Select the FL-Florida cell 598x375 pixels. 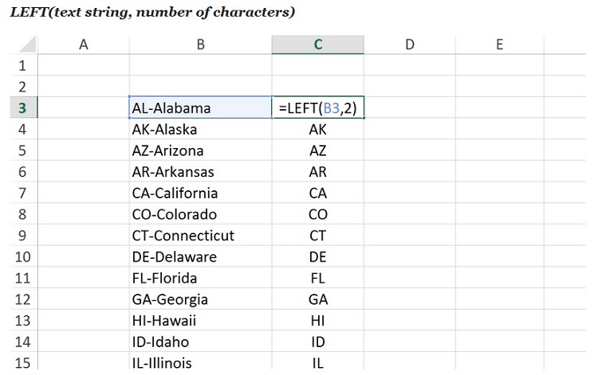pos(199,279)
